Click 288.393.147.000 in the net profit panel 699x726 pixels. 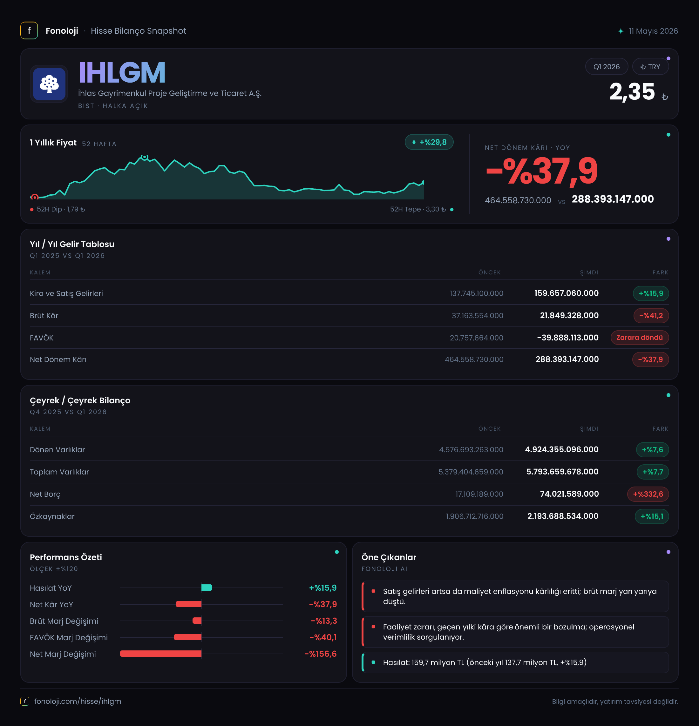(613, 199)
